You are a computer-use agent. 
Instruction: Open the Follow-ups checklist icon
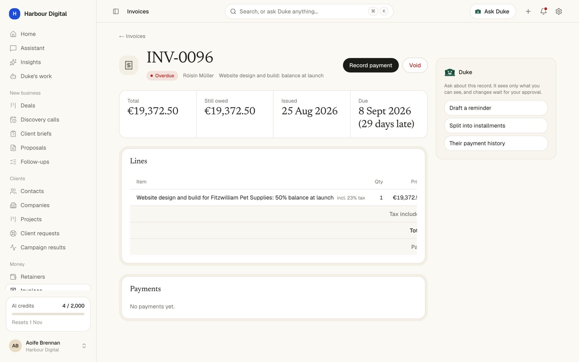pyautogui.click(x=13, y=162)
